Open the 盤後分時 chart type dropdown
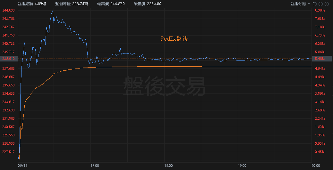Screen dimensions: 333x170 (x=300, y=4)
